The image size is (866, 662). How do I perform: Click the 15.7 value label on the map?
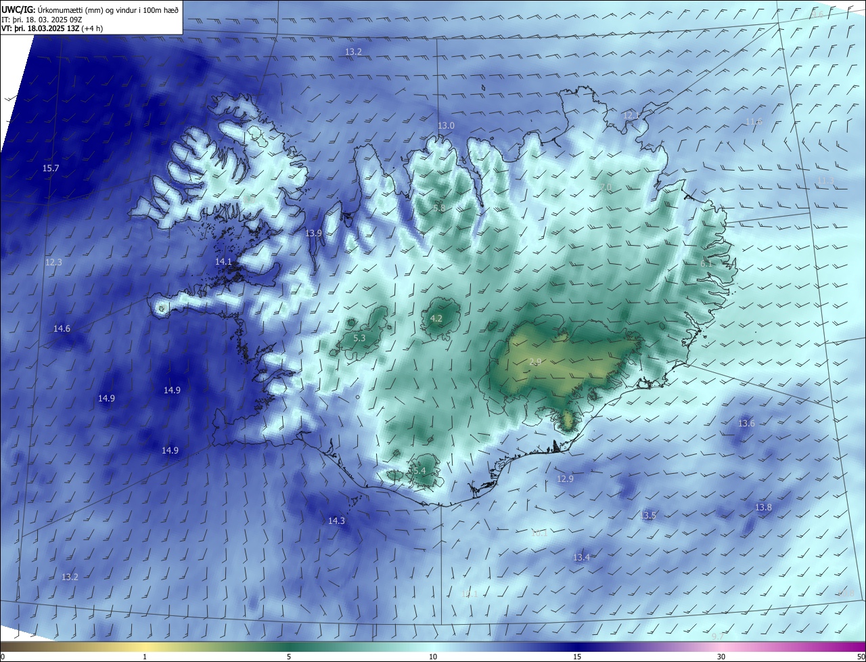click(51, 168)
